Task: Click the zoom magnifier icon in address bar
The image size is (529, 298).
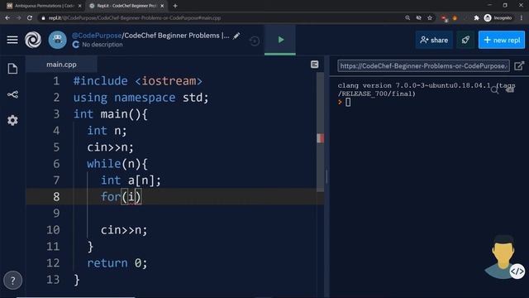Action: [x=407, y=18]
